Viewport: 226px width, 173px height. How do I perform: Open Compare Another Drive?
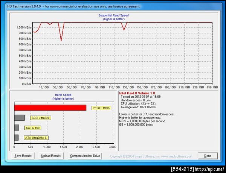[85, 156]
